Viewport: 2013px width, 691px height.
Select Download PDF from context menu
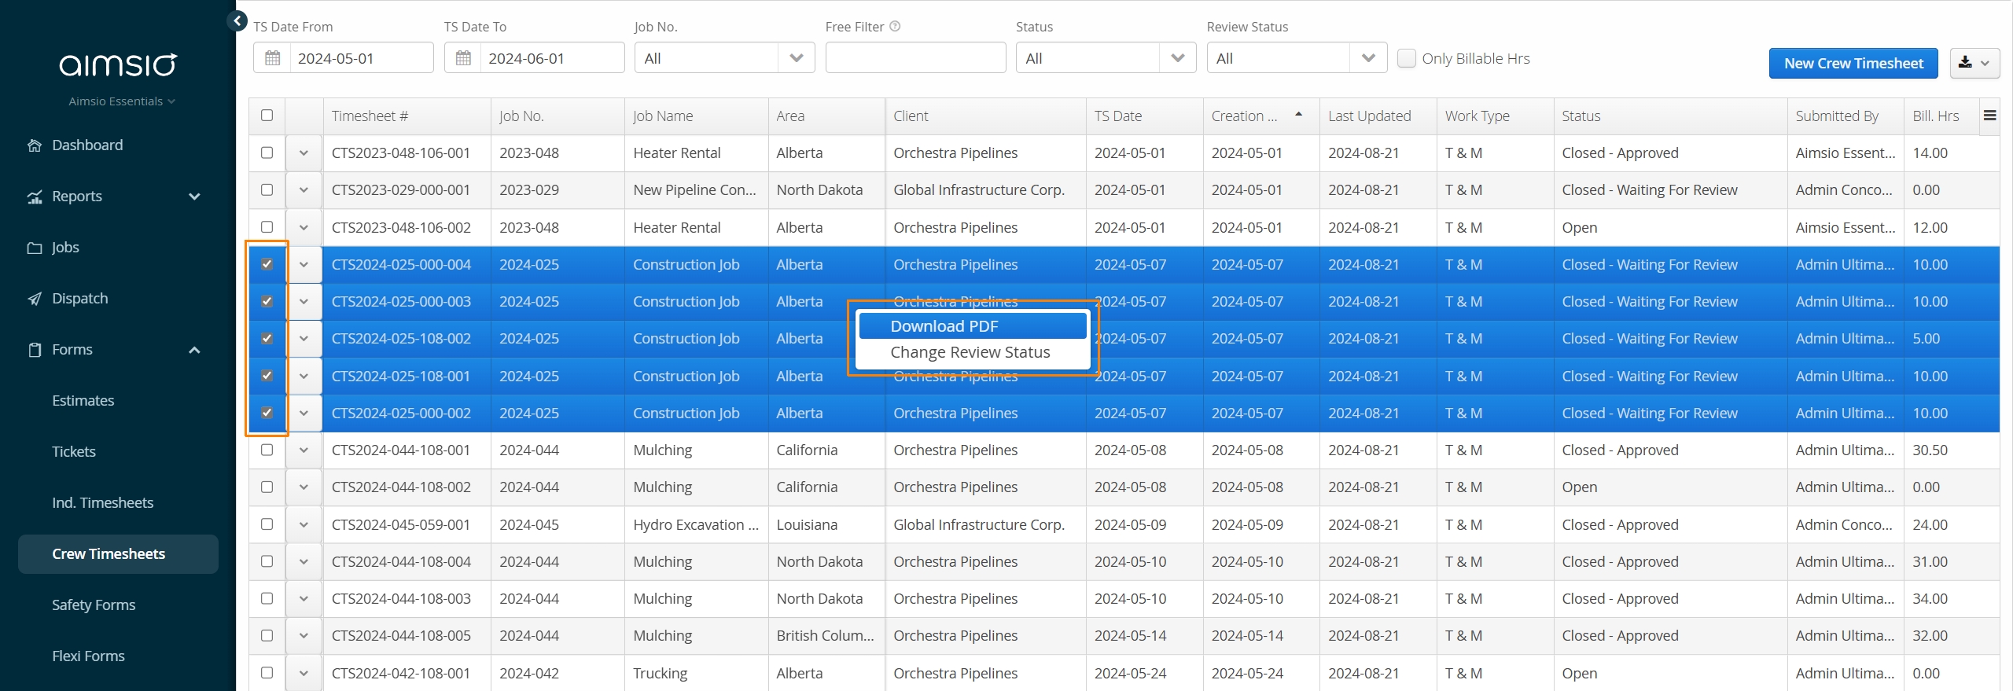pos(972,326)
